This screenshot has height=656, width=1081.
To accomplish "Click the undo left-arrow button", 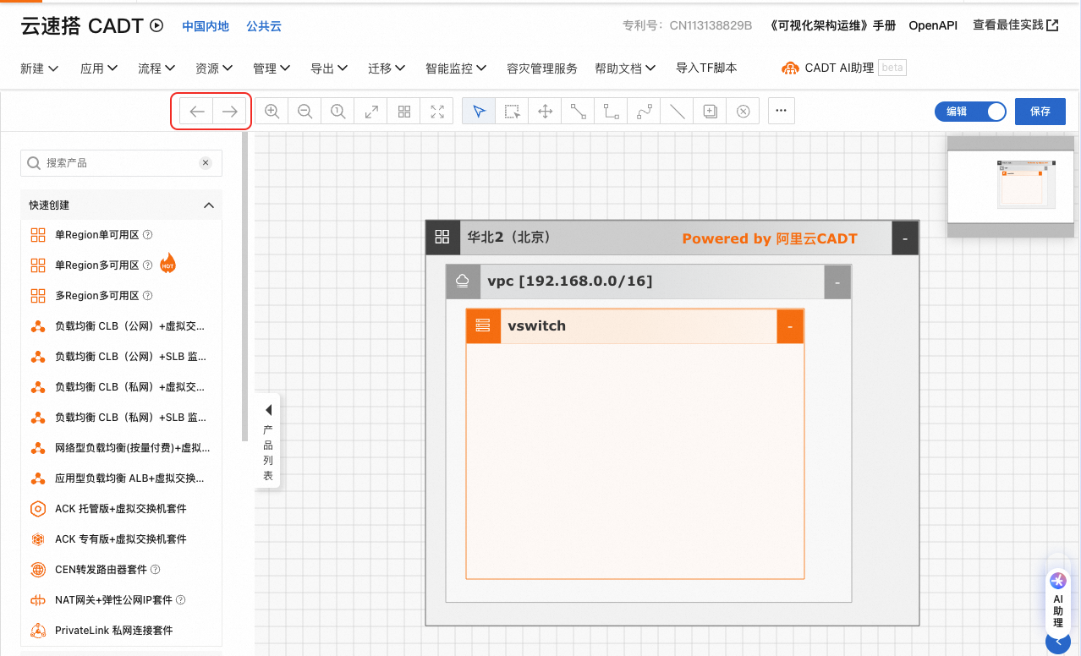I will click(197, 112).
